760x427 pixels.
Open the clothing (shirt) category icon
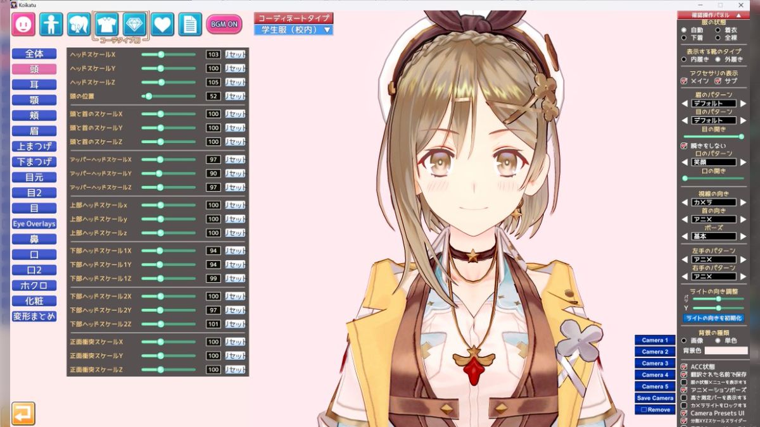point(107,25)
